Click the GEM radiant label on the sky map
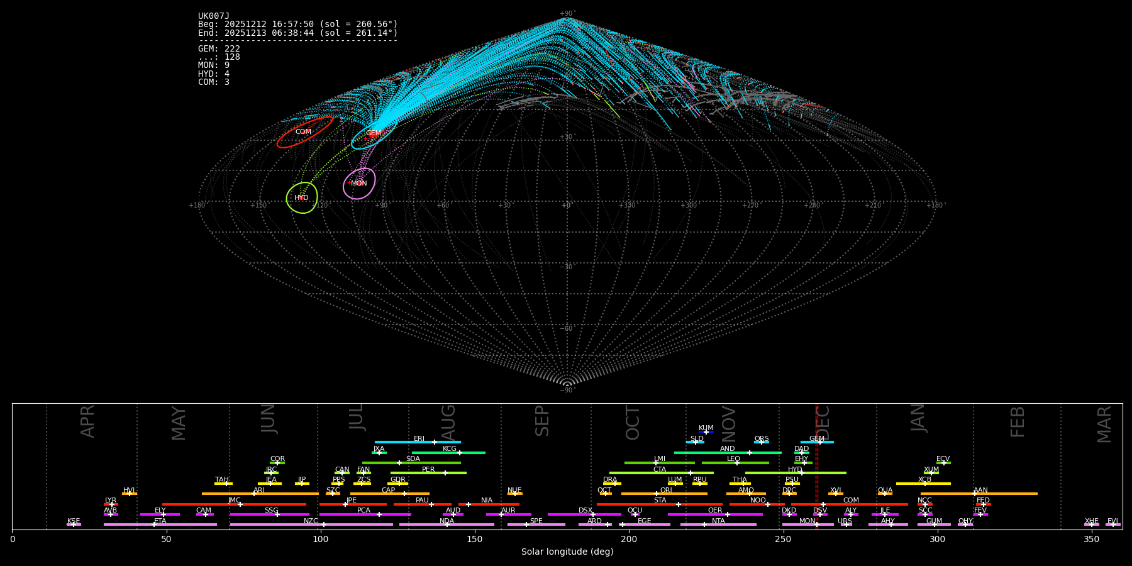This screenshot has height=566, width=1132. pyautogui.click(x=374, y=133)
